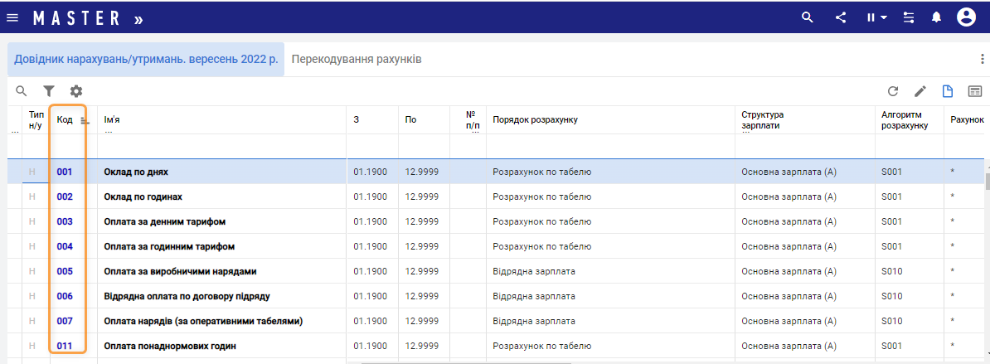Expand navigation via double chevron after MASTER
Screen dimensions: 990x364
[138, 18]
